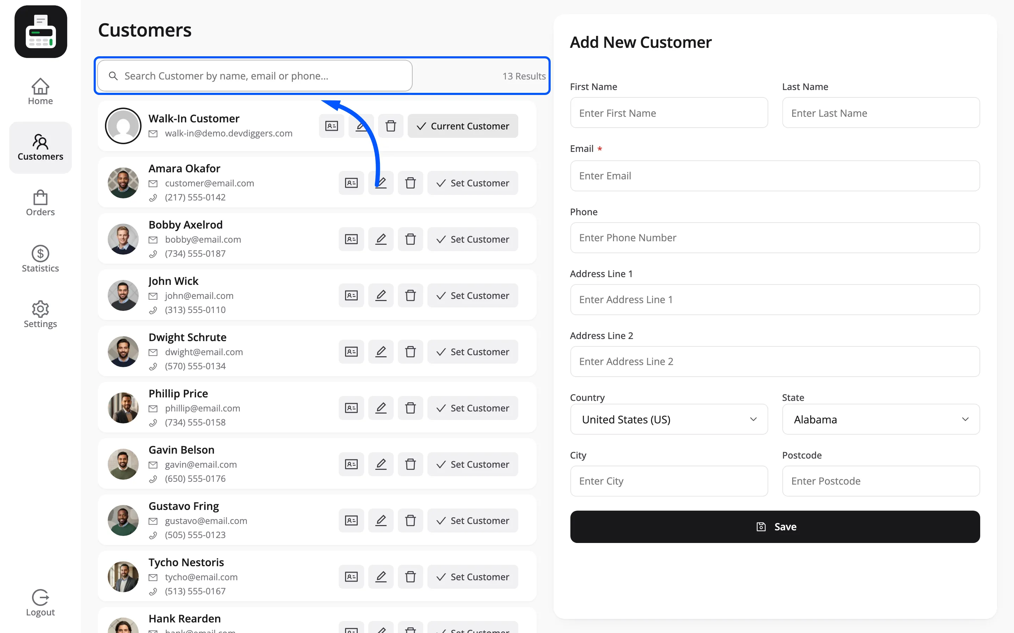Select the Customers sidebar tab
This screenshot has width=1014, height=633.
click(40, 147)
